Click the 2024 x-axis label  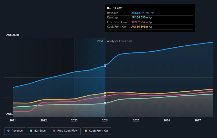coord(105,120)
